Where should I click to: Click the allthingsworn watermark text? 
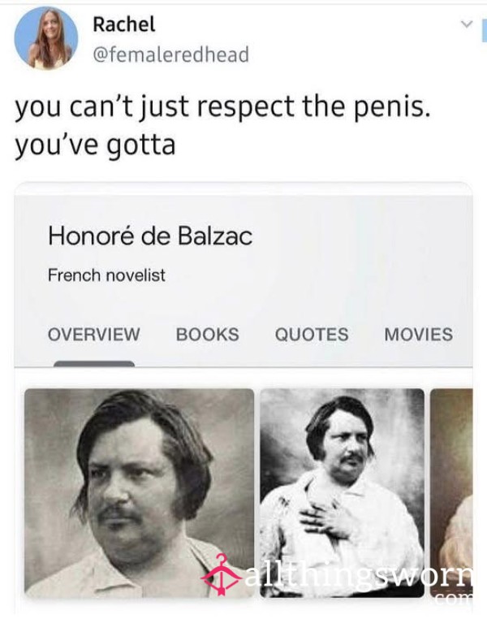pyautogui.click(x=358, y=577)
